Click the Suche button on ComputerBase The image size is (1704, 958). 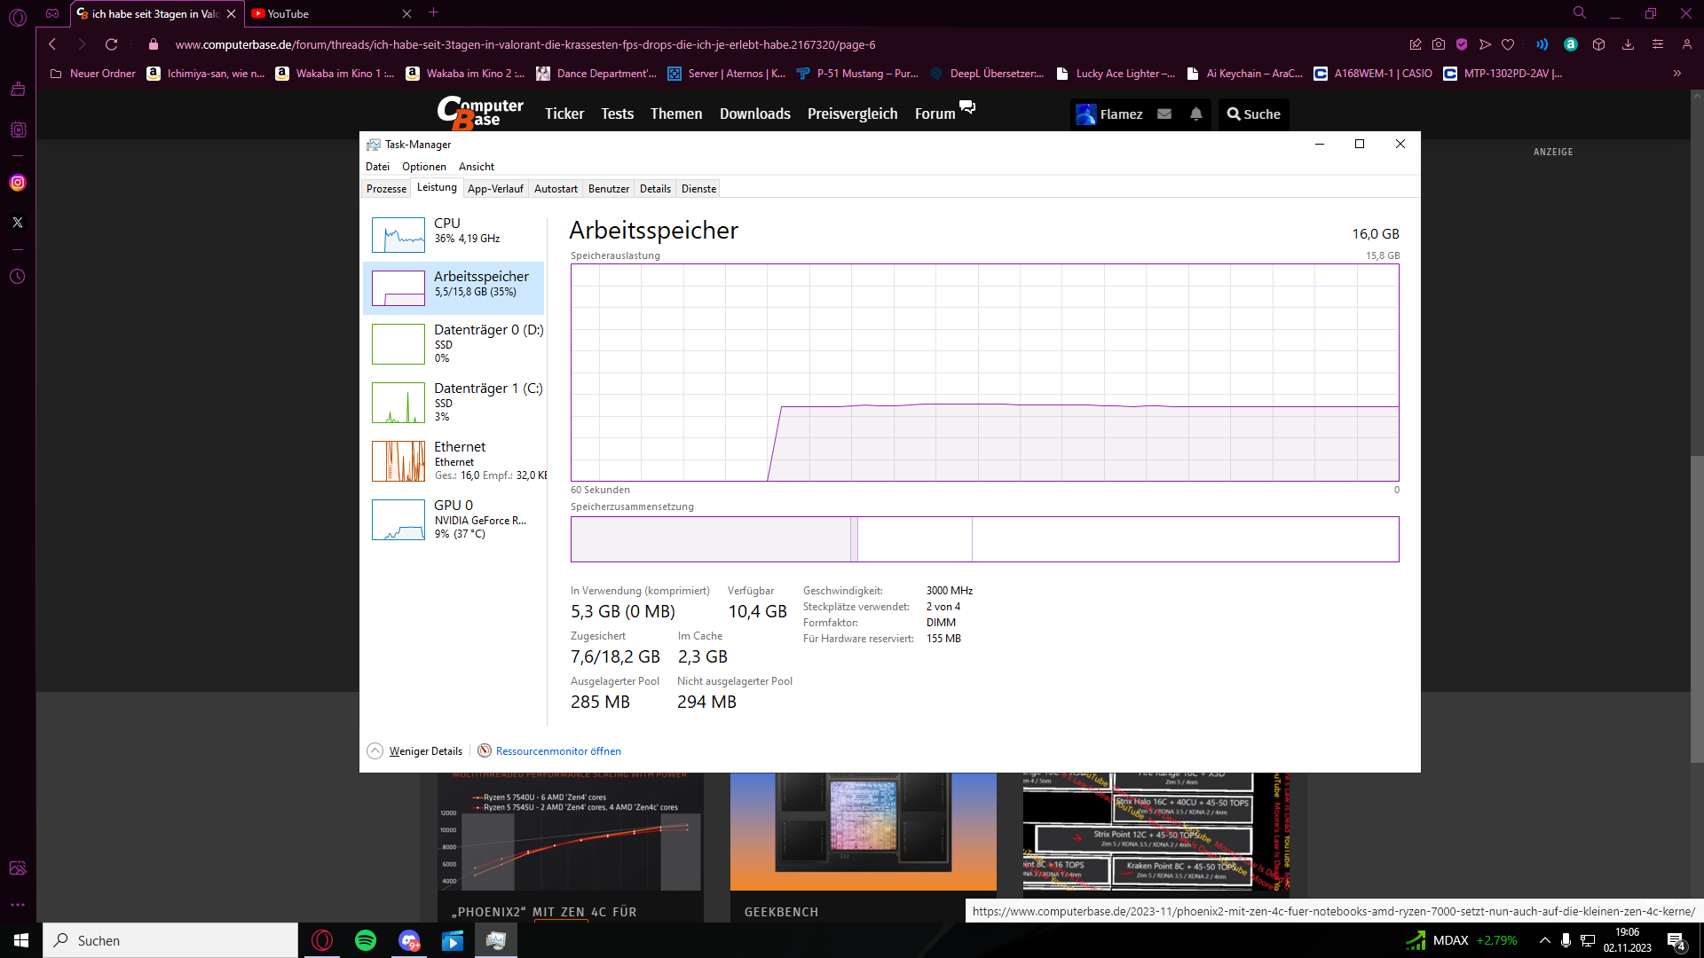coord(1253,114)
